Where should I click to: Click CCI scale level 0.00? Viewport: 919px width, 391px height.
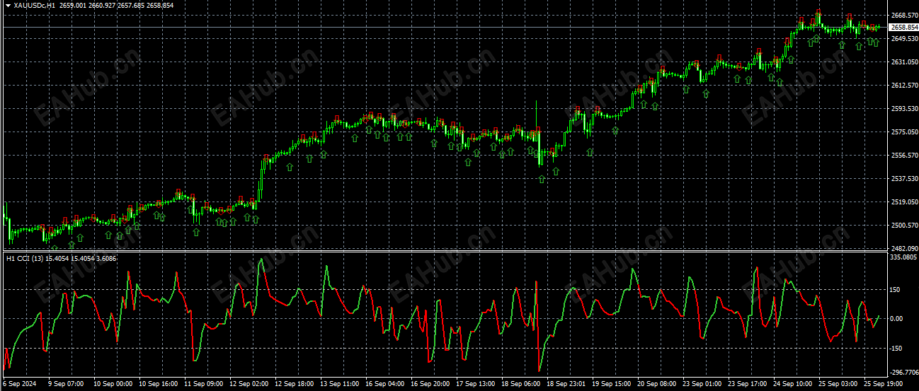point(898,319)
